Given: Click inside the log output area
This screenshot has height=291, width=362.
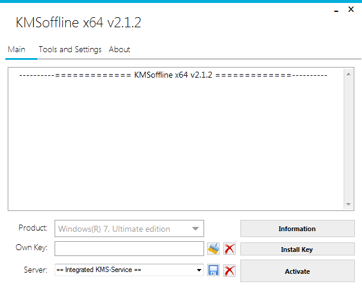Looking at the screenshot, I should coord(172,142).
